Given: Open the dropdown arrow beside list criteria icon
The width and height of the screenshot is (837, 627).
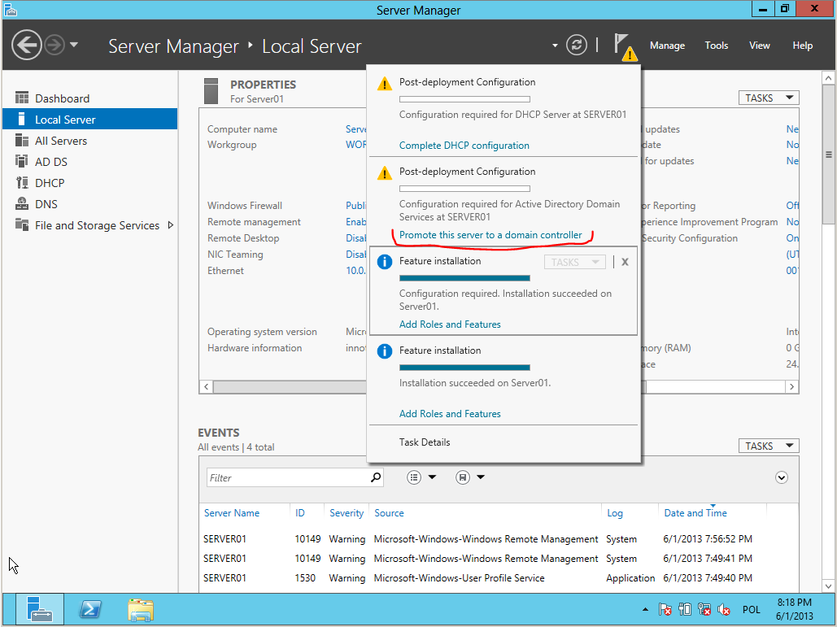Looking at the screenshot, I should [x=433, y=477].
